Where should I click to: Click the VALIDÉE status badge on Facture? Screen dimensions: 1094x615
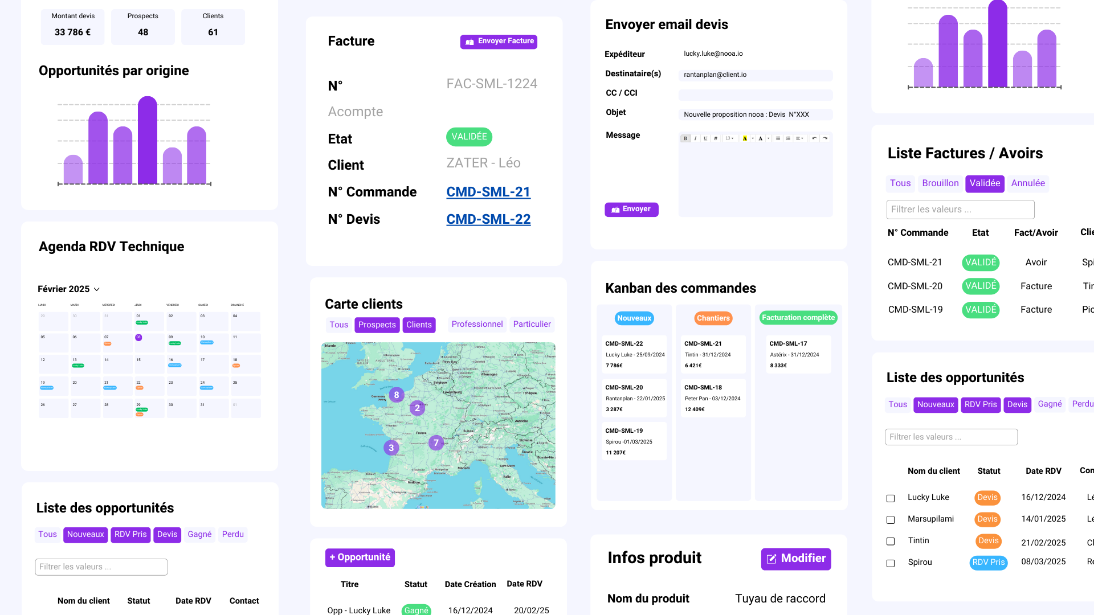click(x=469, y=137)
